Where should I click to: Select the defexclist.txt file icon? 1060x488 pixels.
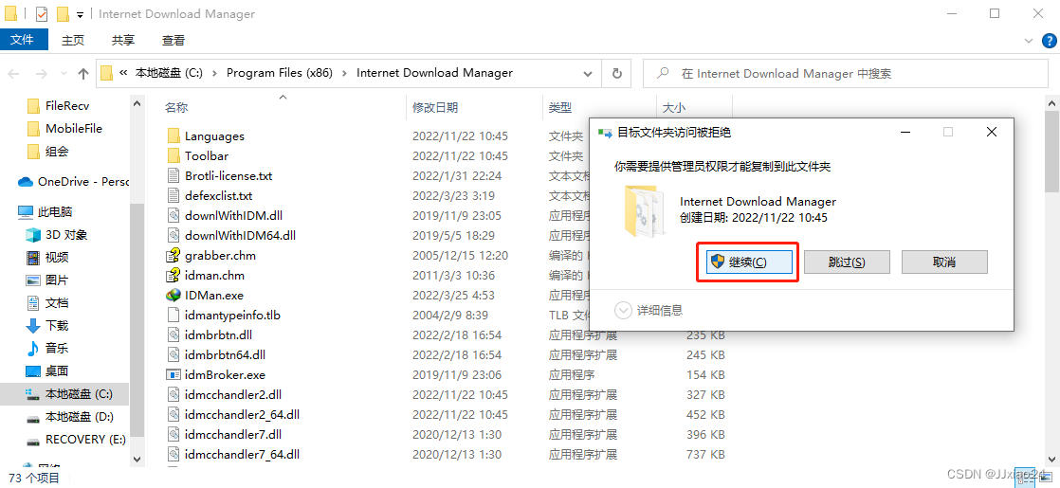click(174, 195)
